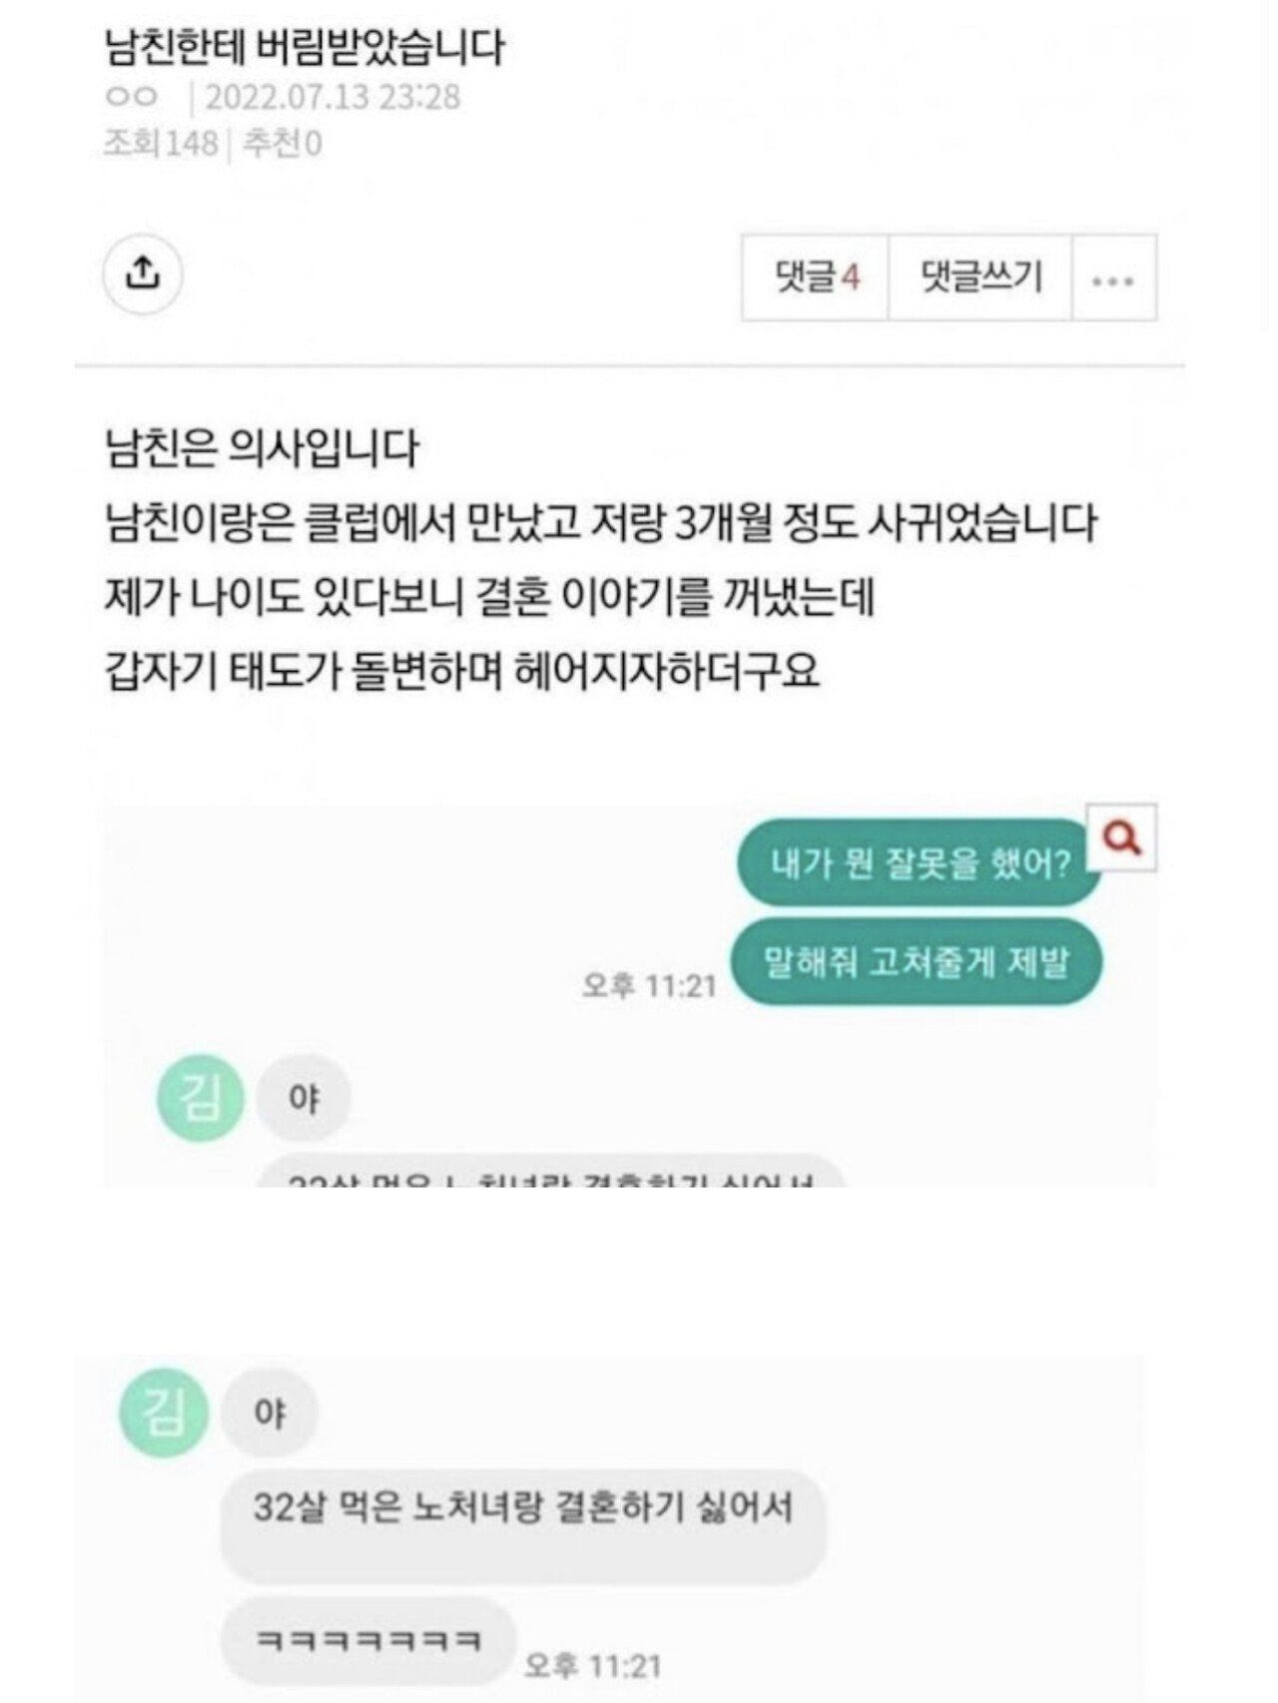Screen dimensions: 1278x1703
Task: Tap the lower gray 야 message bubble
Action: tap(270, 1413)
